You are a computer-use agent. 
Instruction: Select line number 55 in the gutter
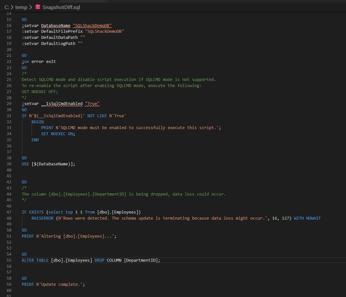coord(9,260)
